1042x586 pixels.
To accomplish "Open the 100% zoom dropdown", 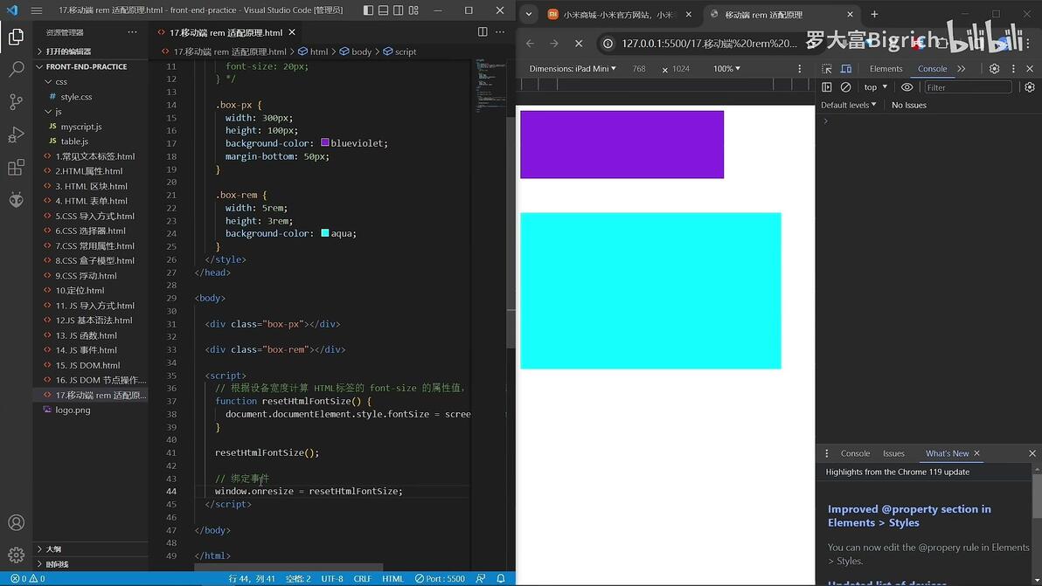I will tap(726, 68).
